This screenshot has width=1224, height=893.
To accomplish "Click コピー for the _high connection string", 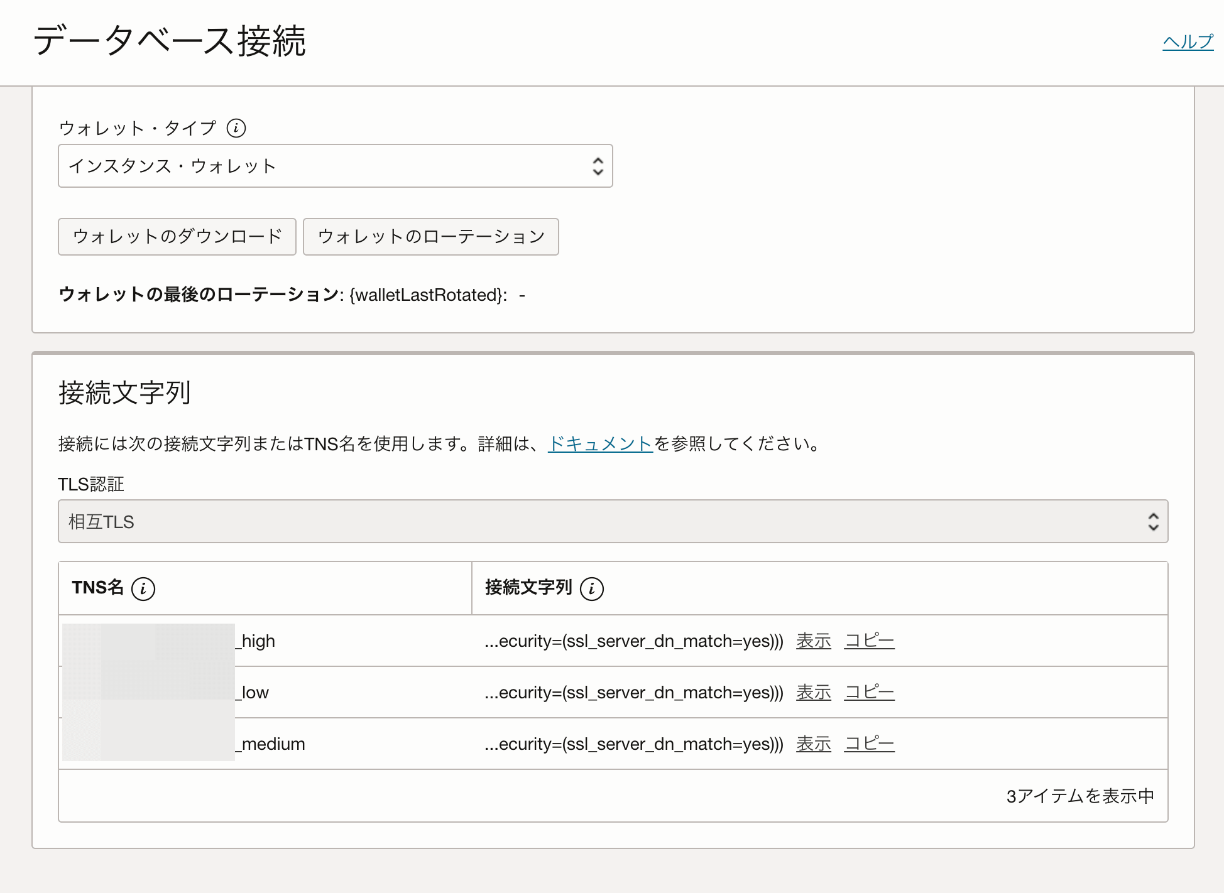I will [x=869, y=641].
